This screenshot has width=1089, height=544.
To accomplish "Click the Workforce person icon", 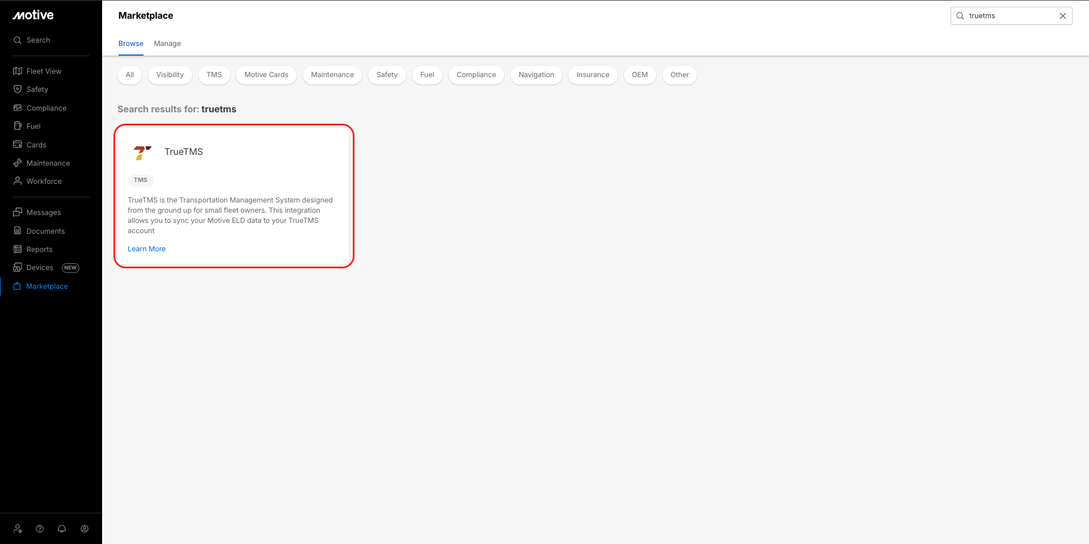I will [x=18, y=181].
